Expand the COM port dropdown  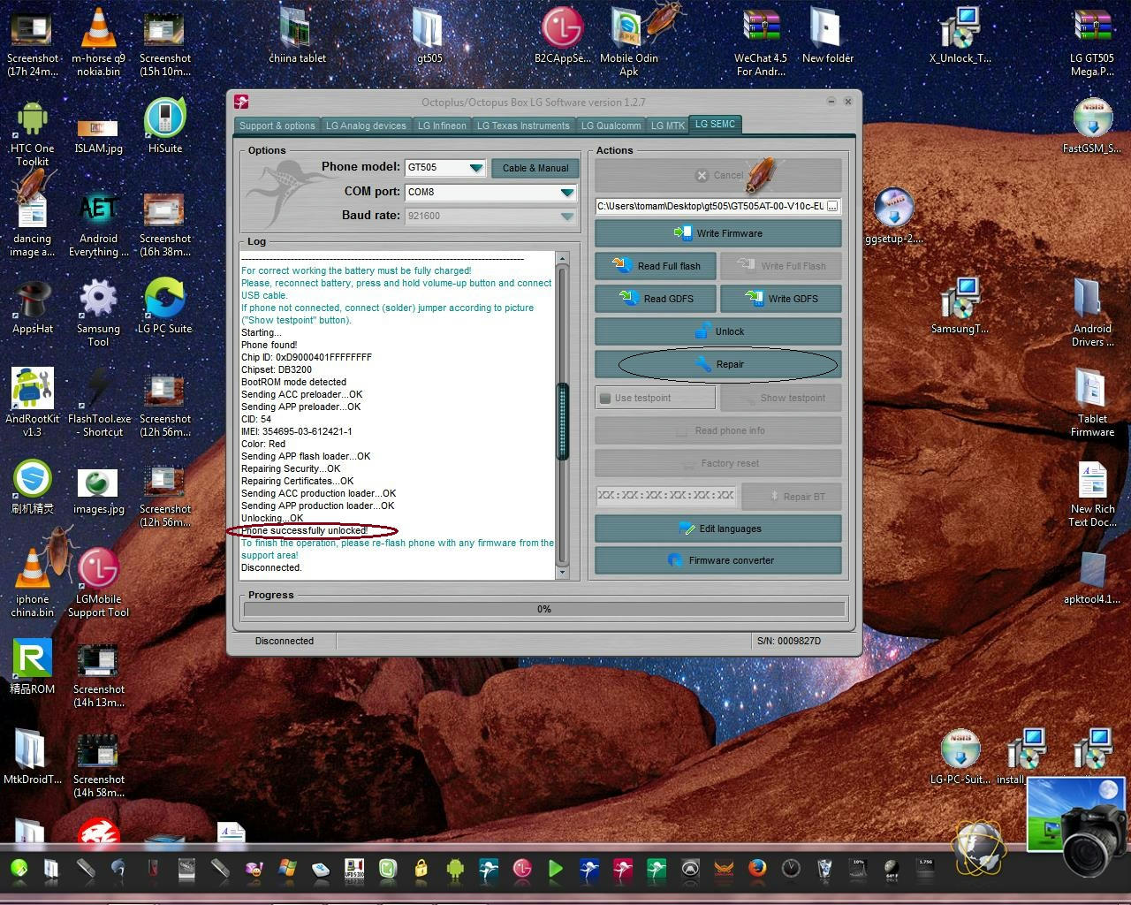click(x=566, y=192)
